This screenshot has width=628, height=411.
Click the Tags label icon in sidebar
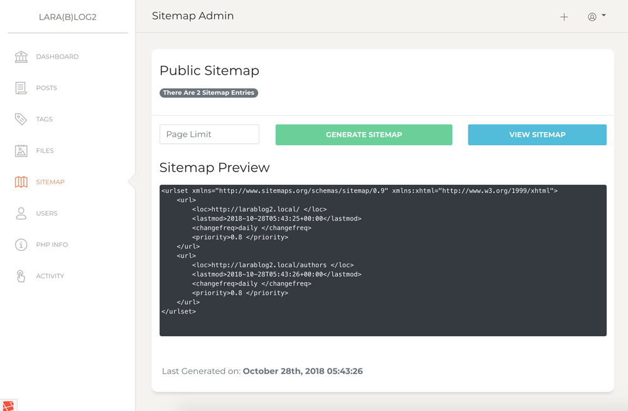click(21, 119)
